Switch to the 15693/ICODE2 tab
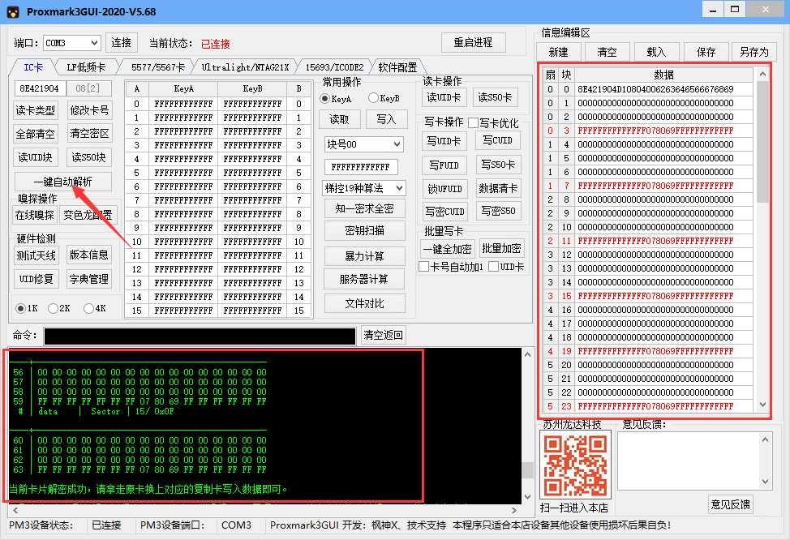Viewport: 790px width, 540px height. pos(334,67)
